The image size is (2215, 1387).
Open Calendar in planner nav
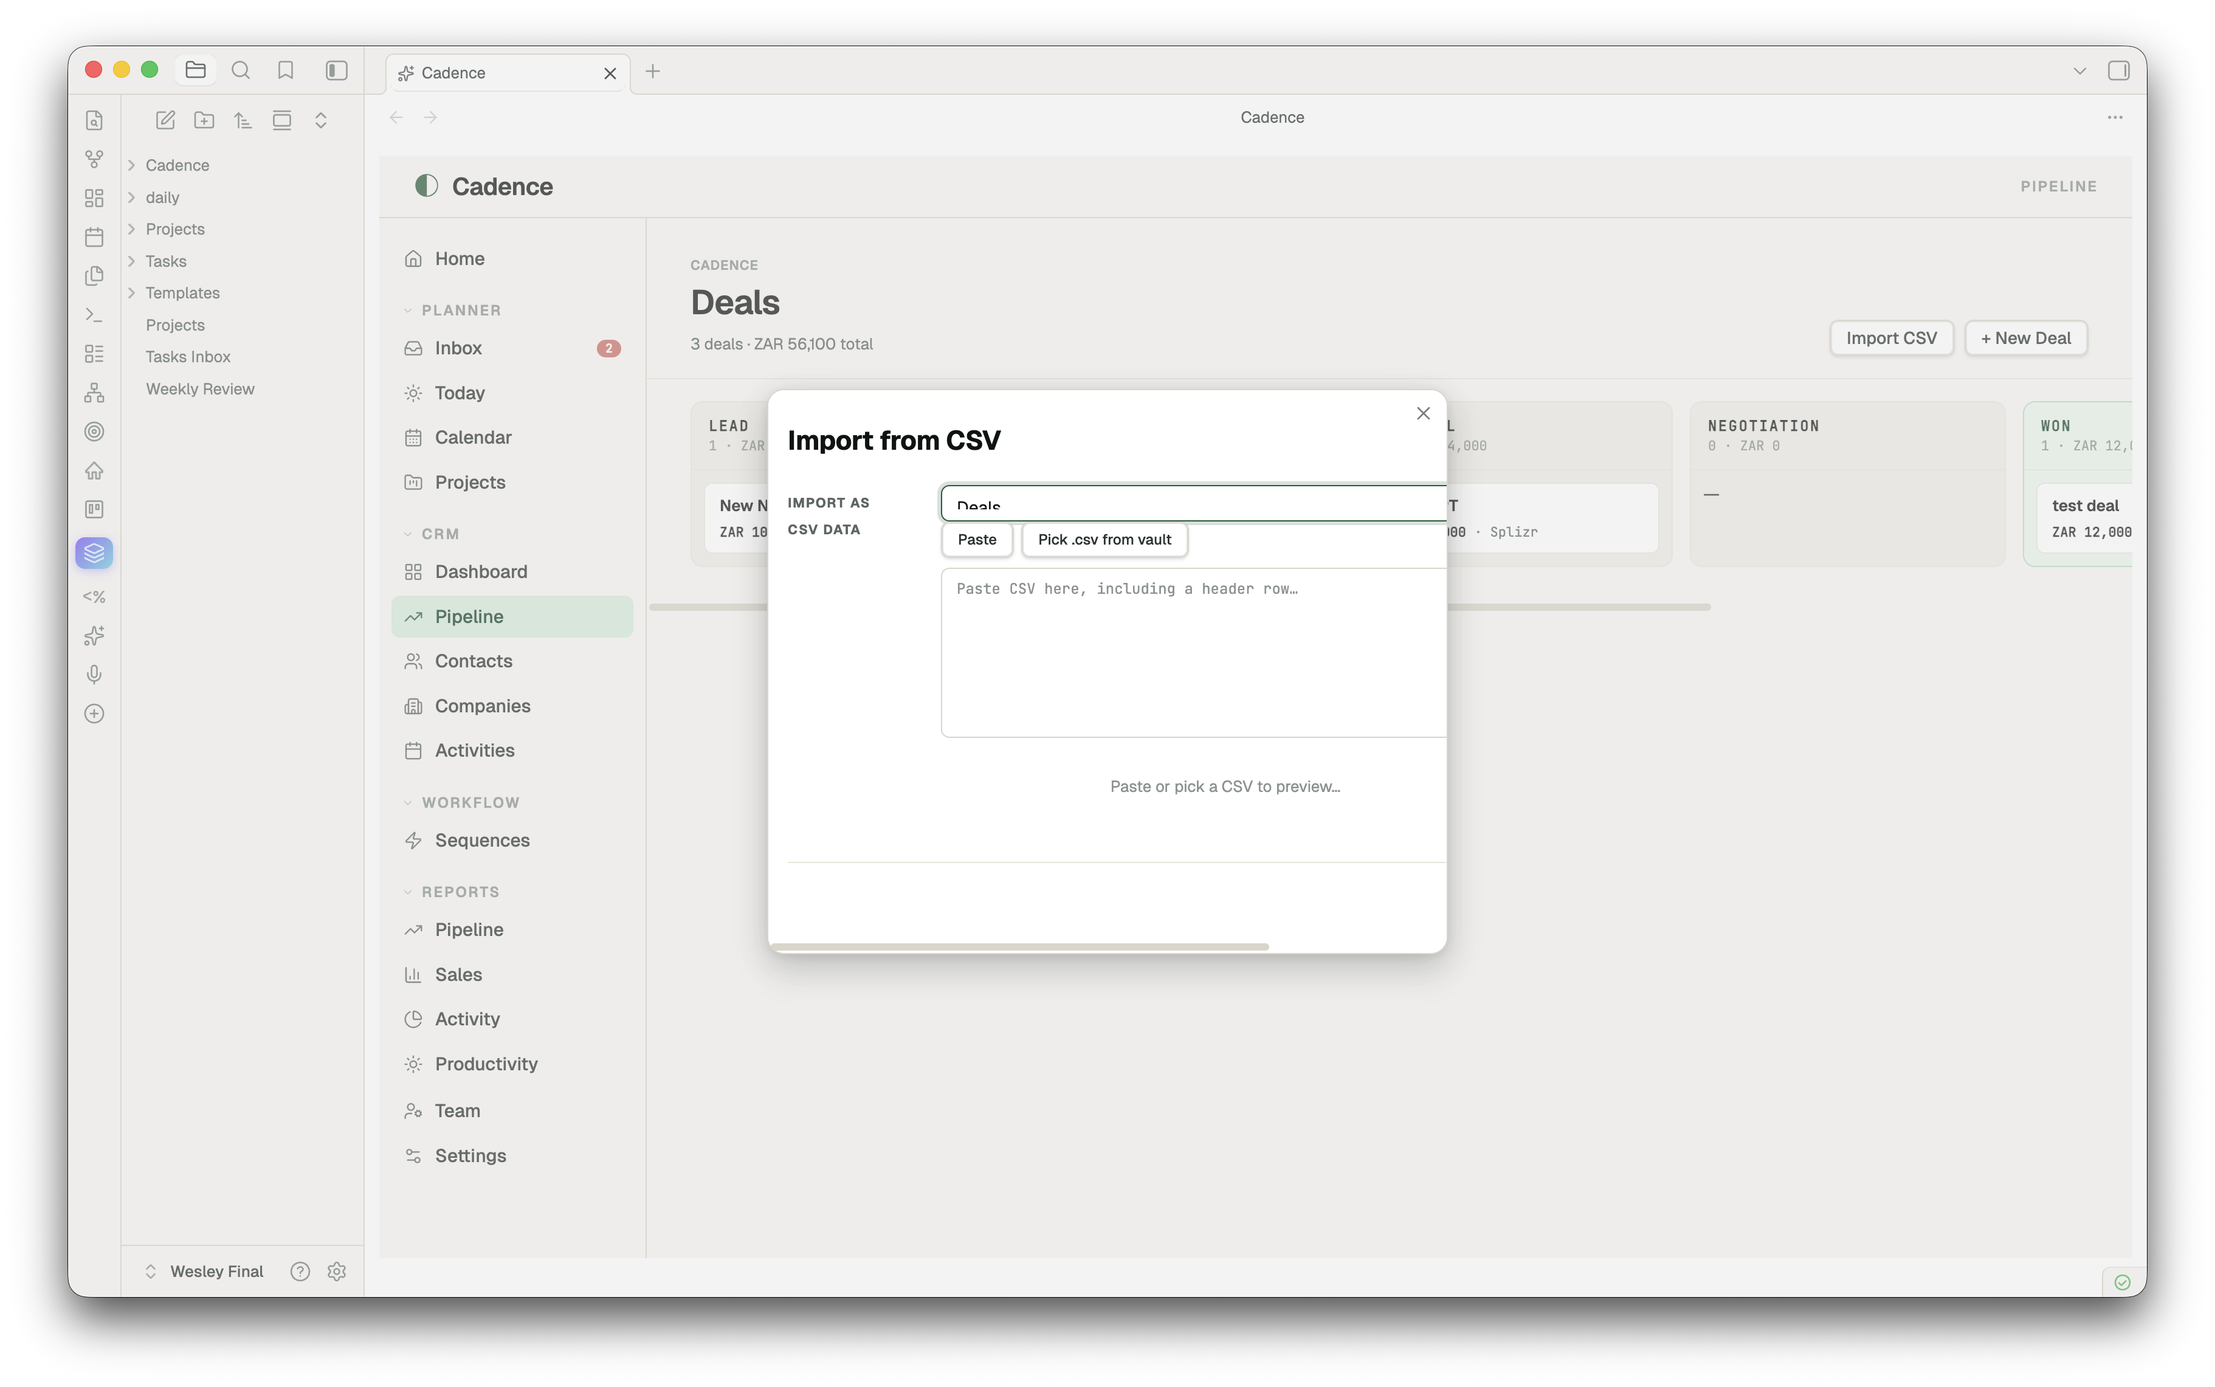(512, 438)
